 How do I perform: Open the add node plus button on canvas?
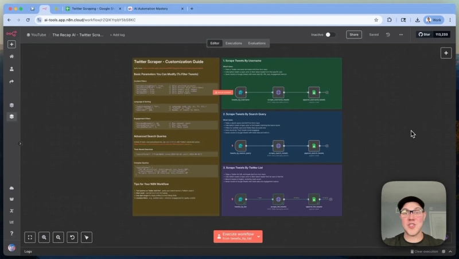click(446, 53)
